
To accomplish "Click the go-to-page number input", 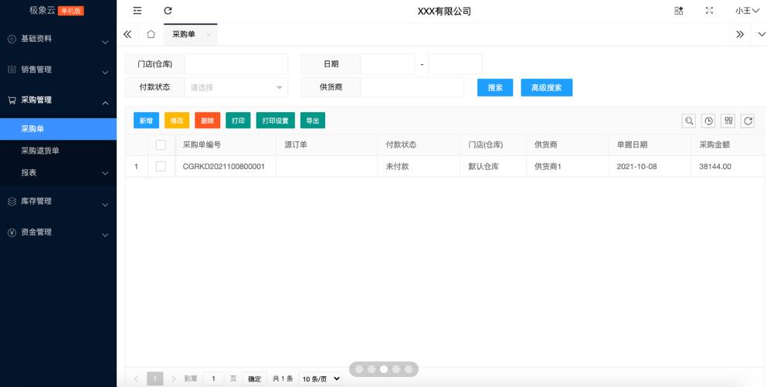I will click(x=214, y=379).
